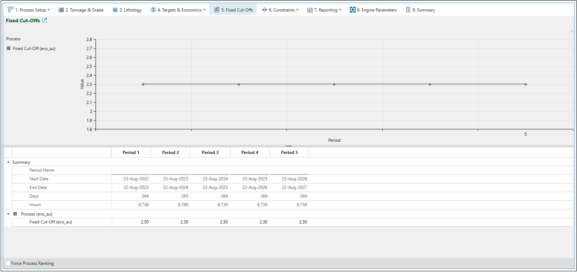Toggle Fixed Cut-Off (evo_au) legend series

(x=9, y=48)
